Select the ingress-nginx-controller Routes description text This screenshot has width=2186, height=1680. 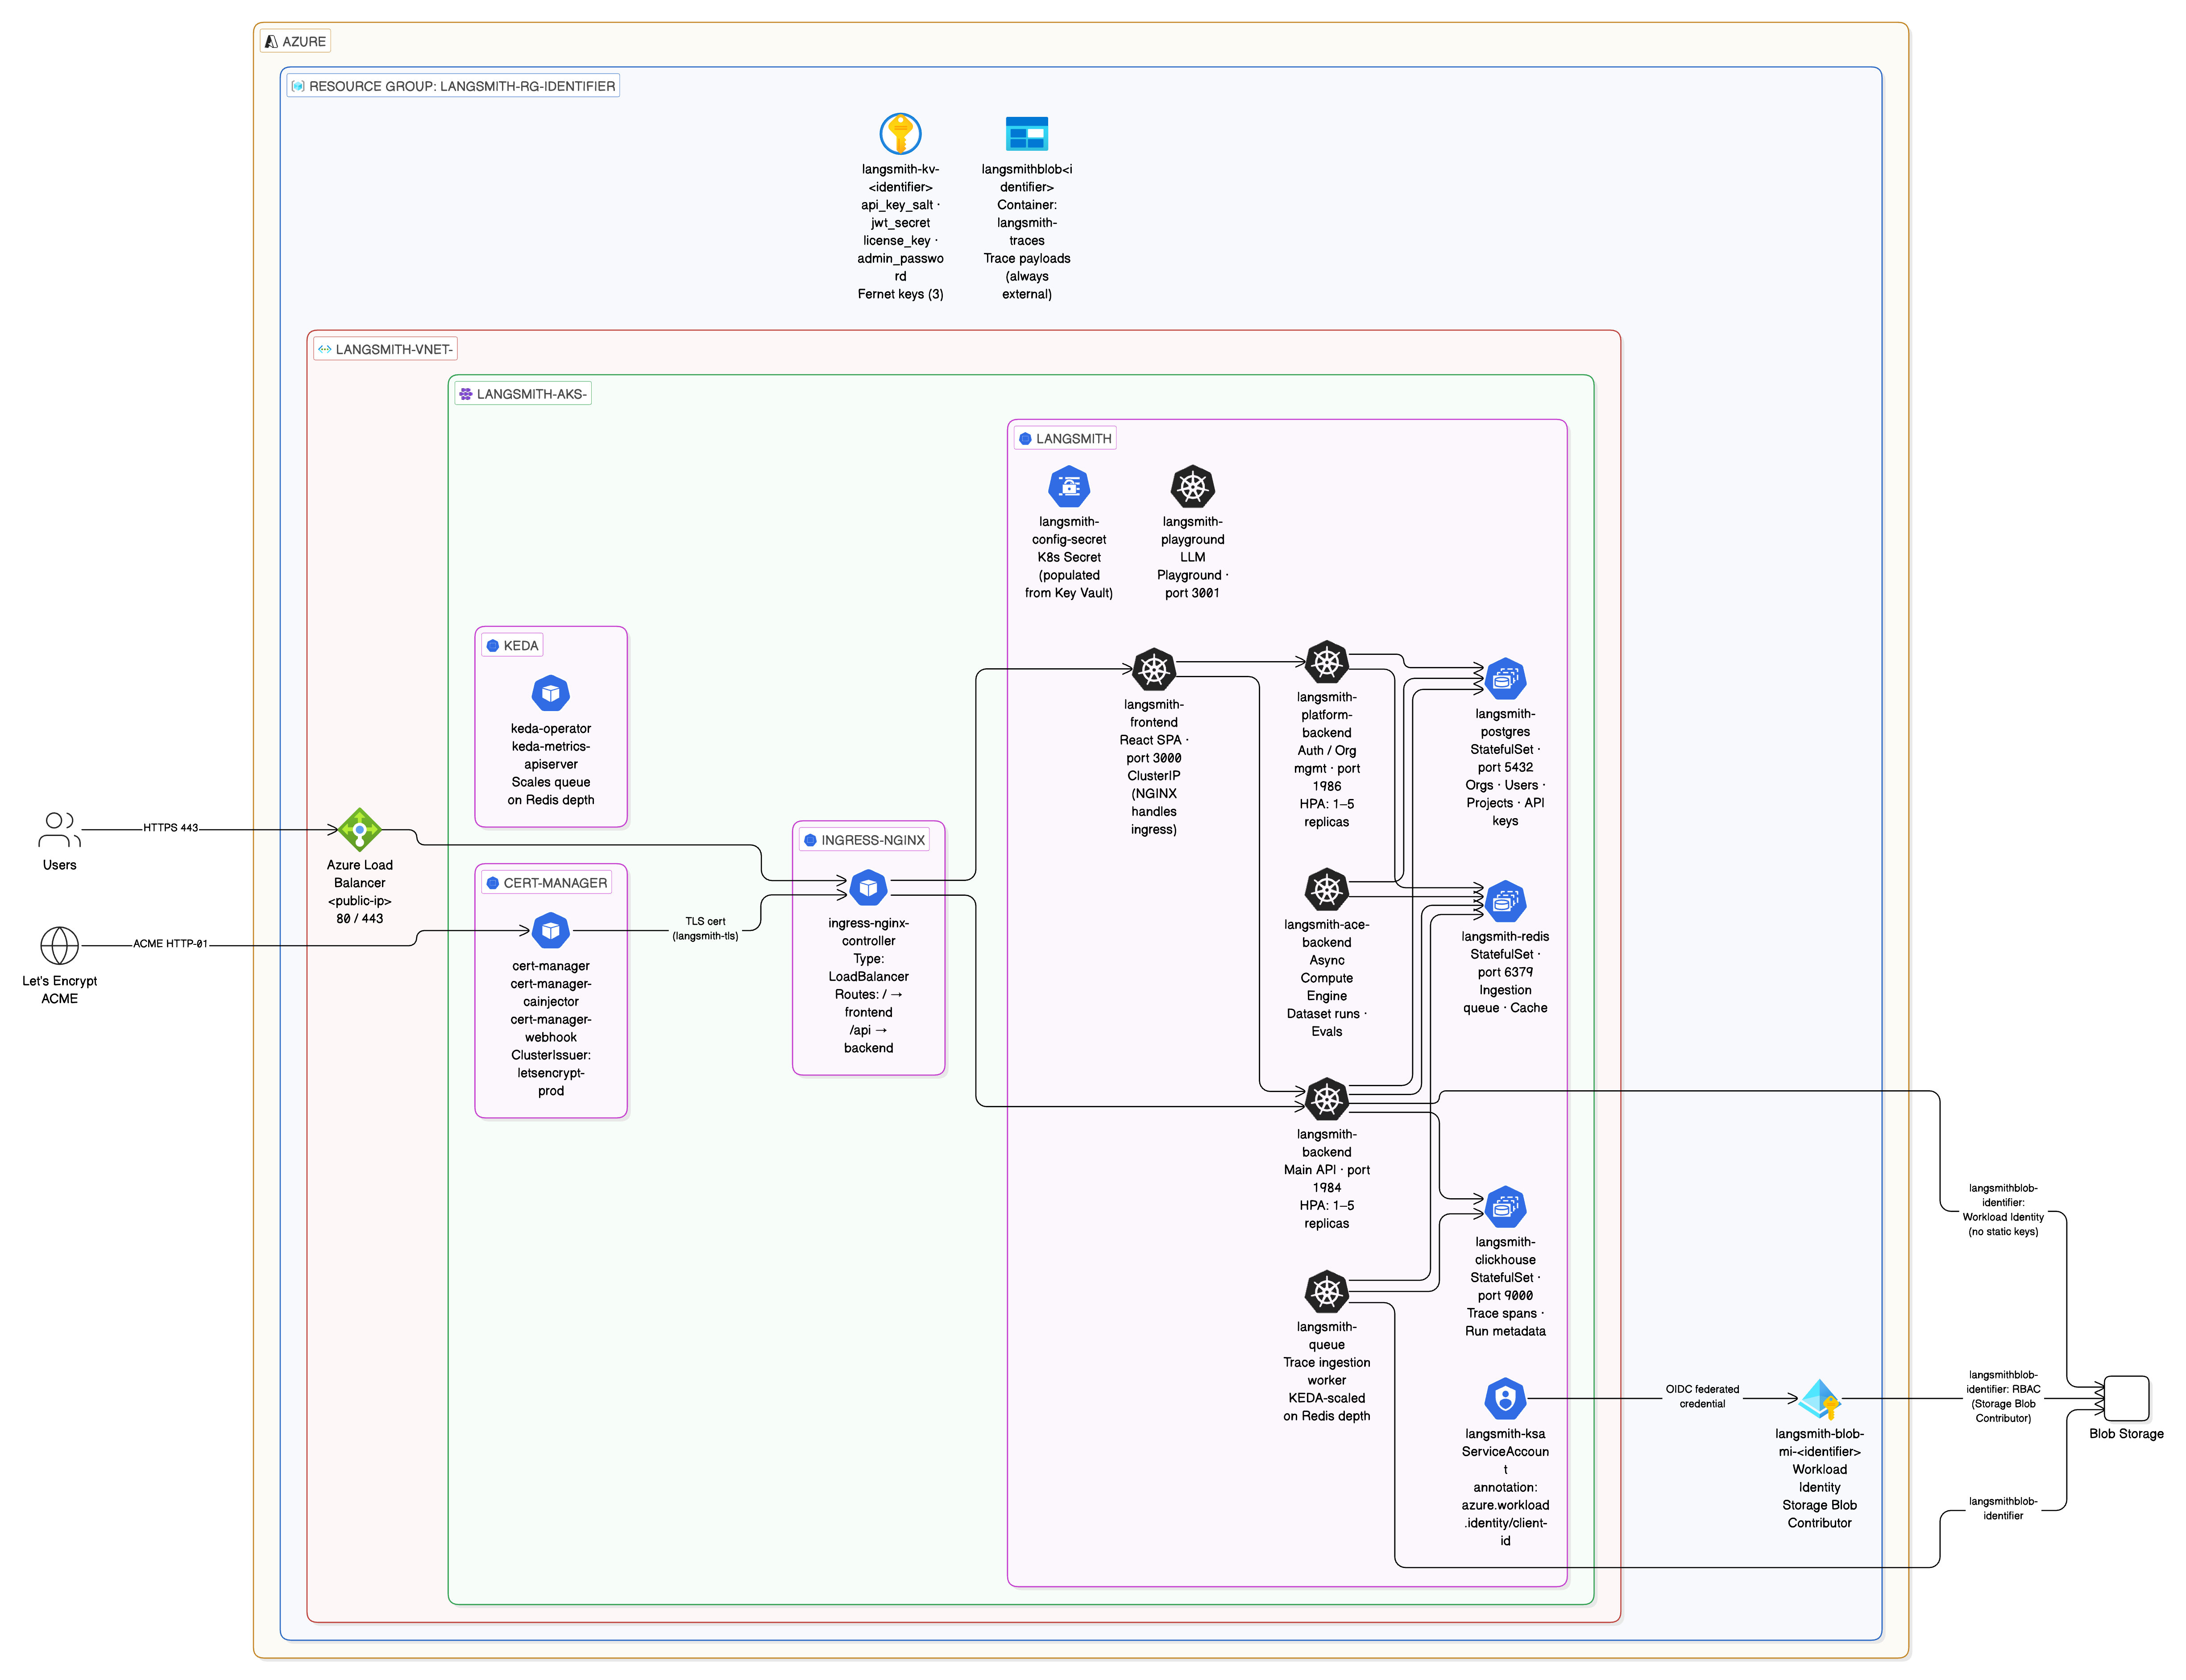[x=868, y=1021]
